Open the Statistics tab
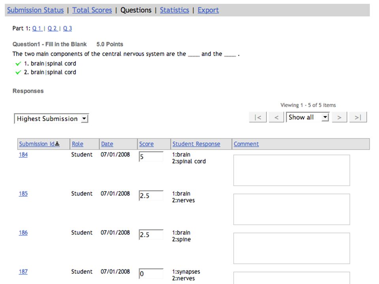Screen dimensions: 379x284 tap(174, 10)
